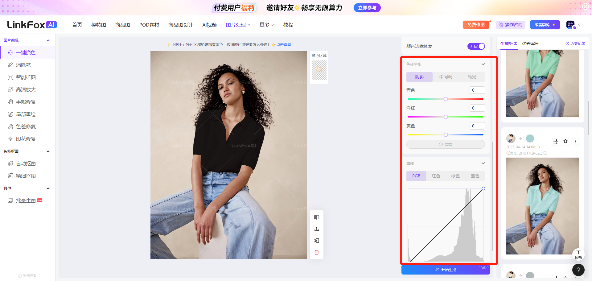Click the 续费套餐 button
592x281 pixels.
(545, 25)
